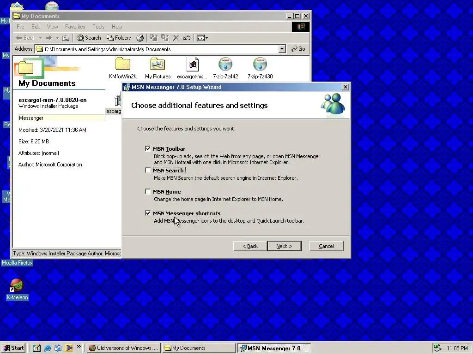Select the Mozilla Firefox desktop label
The width and height of the screenshot is (473, 354).
(x=17, y=263)
